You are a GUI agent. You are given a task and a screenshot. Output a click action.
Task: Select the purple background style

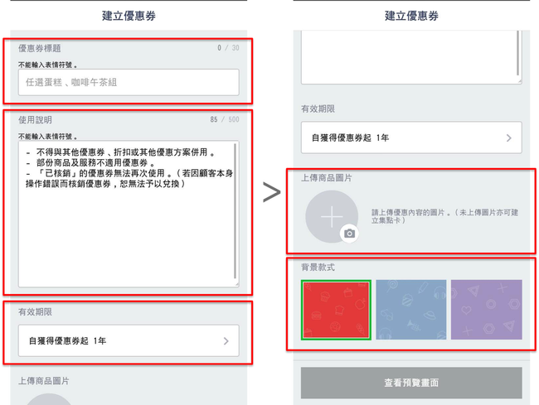pos(487,310)
